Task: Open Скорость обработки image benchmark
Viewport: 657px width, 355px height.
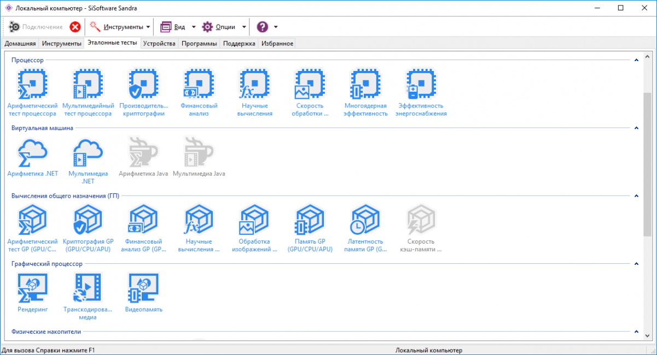Action: [310, 93]
